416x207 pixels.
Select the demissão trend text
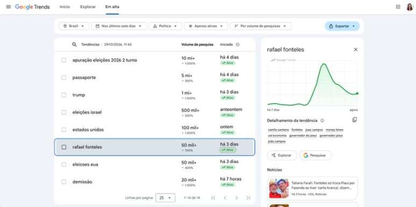click(x=82, y=182)
